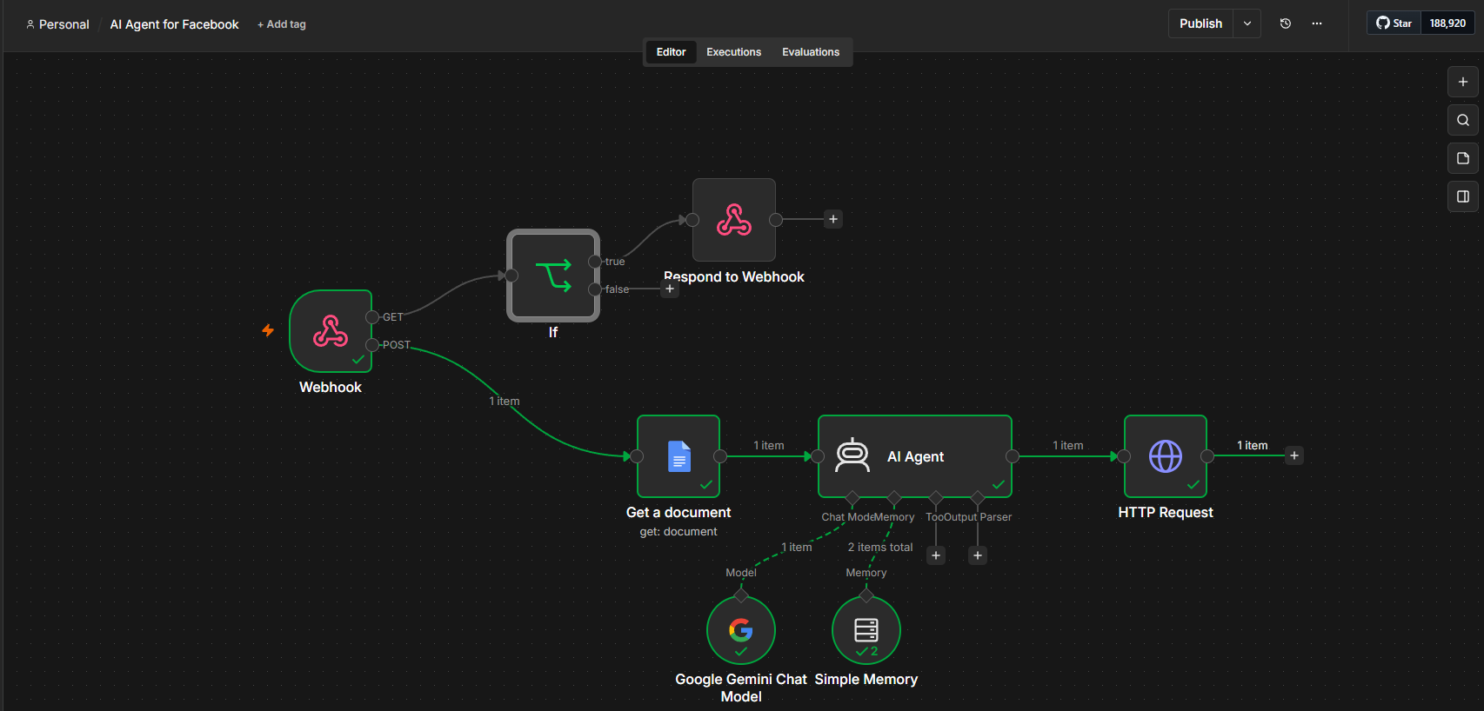Image resolution: width=1484 pixels, height=711 pixels.
Task: Open the Webhook trigger node
Action: click(x=331, y=331)
